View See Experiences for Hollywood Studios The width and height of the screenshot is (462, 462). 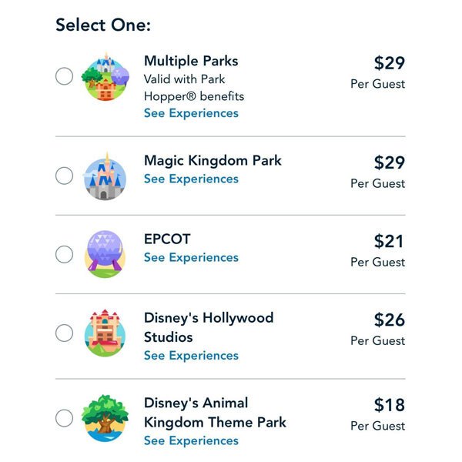[x=191, y=355]
